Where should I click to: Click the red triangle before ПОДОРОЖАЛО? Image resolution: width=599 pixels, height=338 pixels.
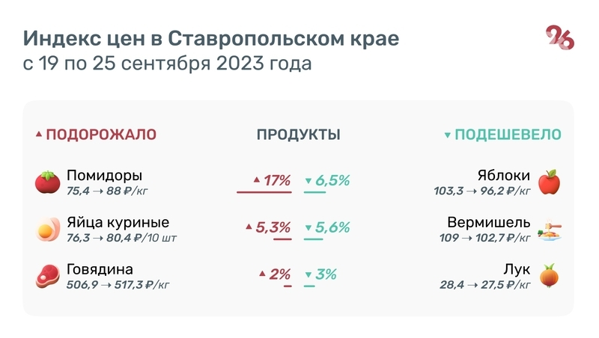click(x=39, y=135)
